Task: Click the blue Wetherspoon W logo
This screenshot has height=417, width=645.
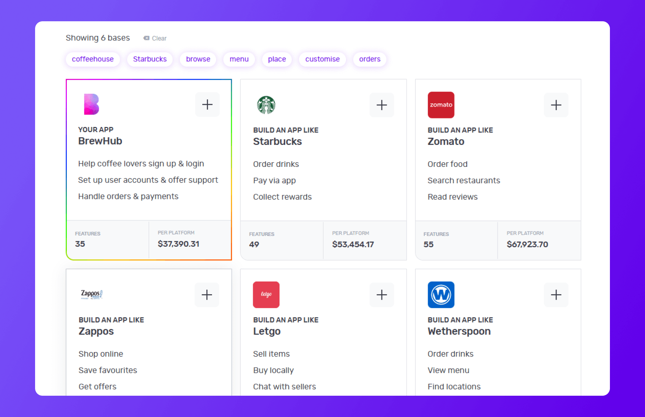Action: (441, 295)
